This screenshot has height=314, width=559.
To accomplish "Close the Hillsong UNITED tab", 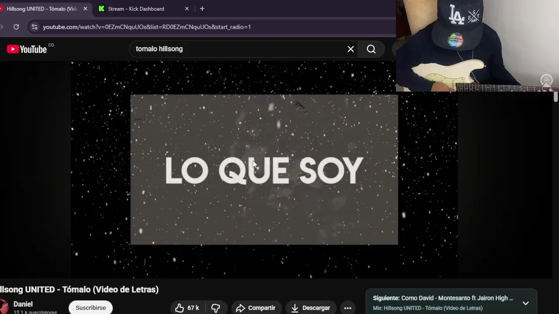I will tap(85, 9).
